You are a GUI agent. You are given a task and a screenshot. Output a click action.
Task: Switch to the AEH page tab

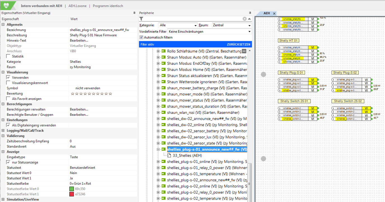click(266, 13)
